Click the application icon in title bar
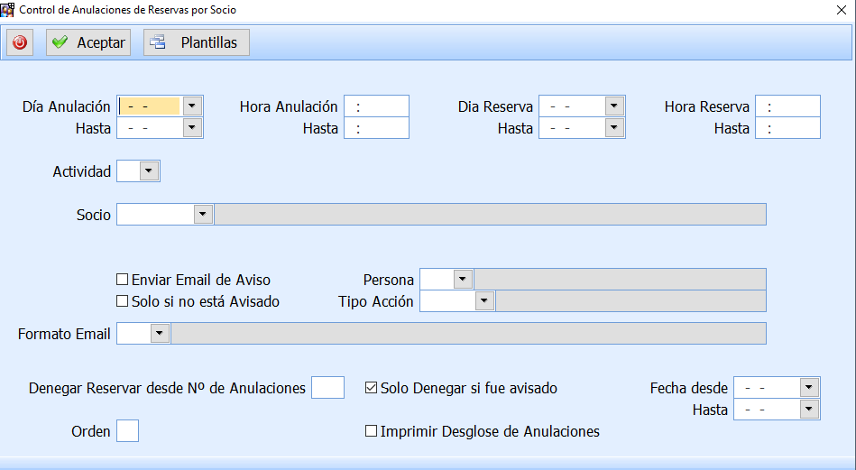 [8, 10]
